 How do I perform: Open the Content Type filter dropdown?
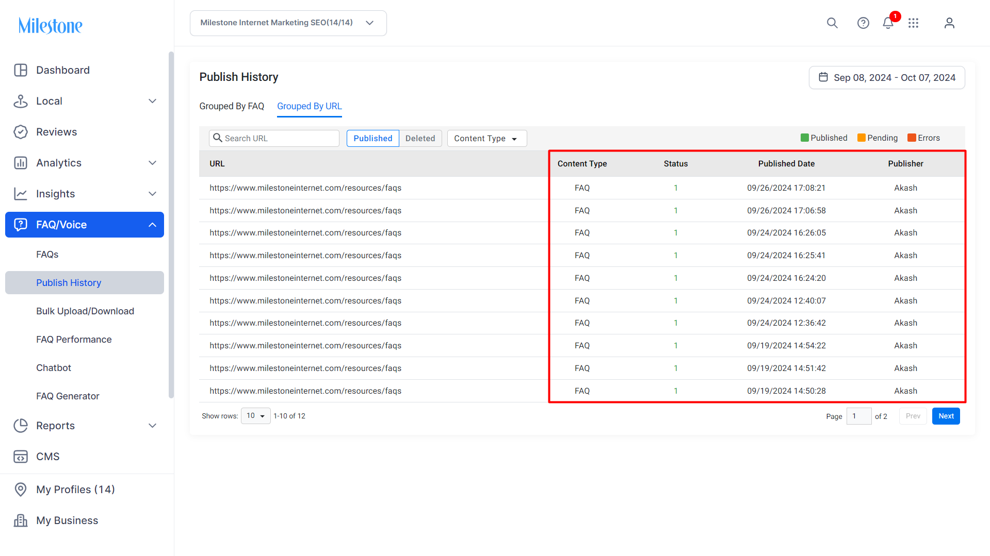coord(487,138)
